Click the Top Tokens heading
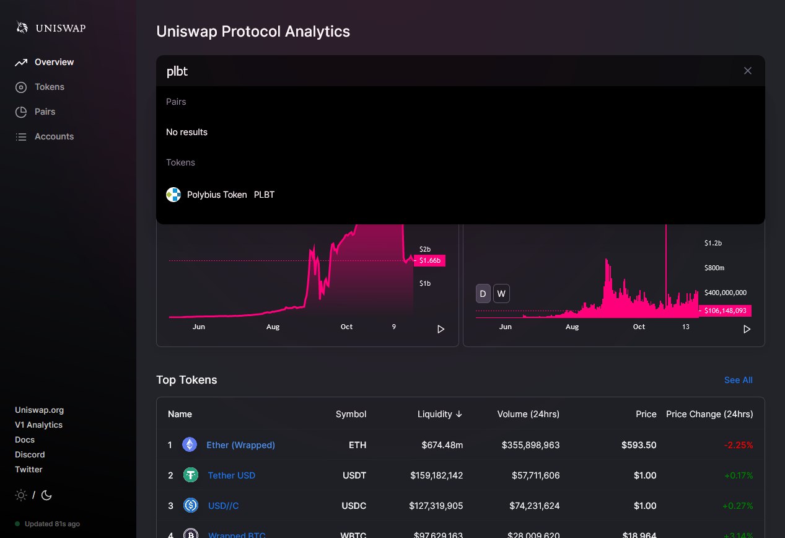Screen dimensions: 785x538 point(186,380)
